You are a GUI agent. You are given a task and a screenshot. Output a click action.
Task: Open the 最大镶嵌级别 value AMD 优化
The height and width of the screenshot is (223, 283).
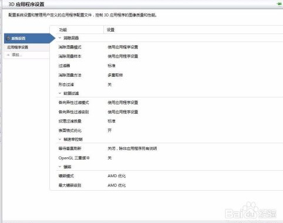(117, 185)
